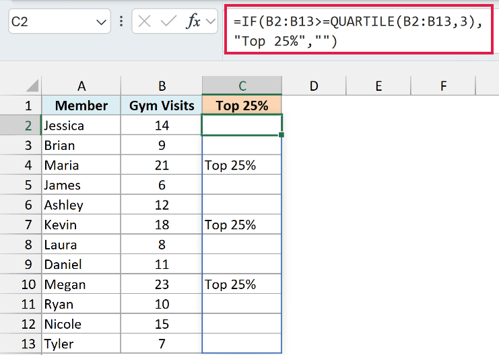This screenshot has width=499, height=355.
Task: Click the fill handle of cell C2
Action: point(281,134)
